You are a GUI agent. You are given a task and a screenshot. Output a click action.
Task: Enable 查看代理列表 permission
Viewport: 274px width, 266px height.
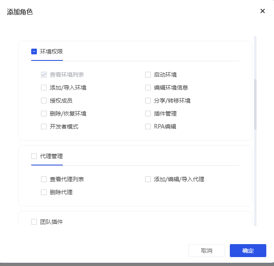coord(44,179)
